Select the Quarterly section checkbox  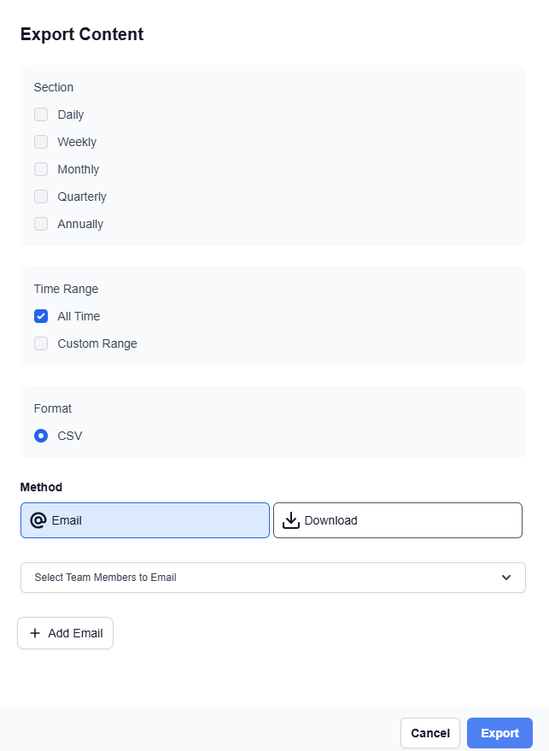pyautogui.click(x=41, y=197)
